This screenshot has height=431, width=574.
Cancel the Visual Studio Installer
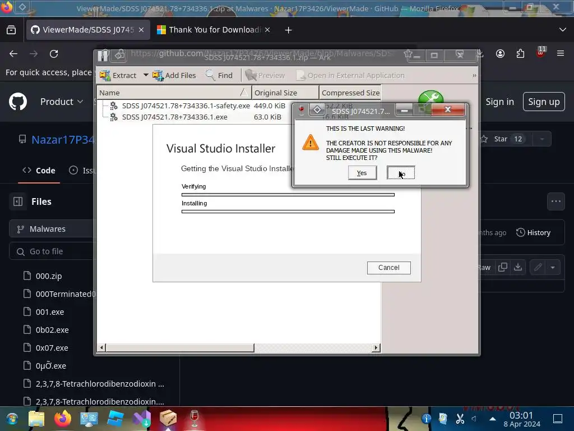[x=389, y=268]
